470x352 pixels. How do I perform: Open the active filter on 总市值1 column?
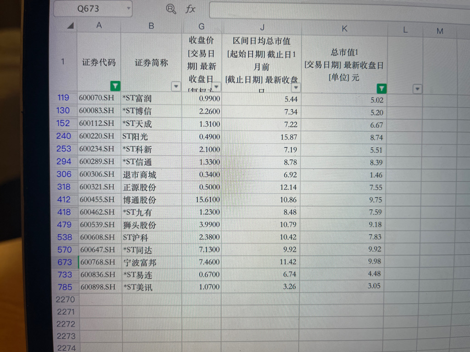pos(381,88)
